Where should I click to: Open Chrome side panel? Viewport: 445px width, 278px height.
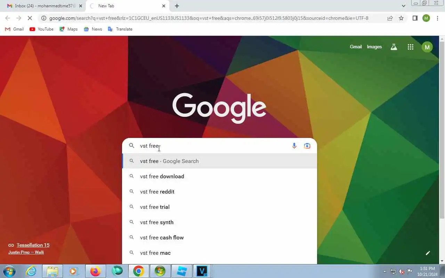tap(415, 18)
